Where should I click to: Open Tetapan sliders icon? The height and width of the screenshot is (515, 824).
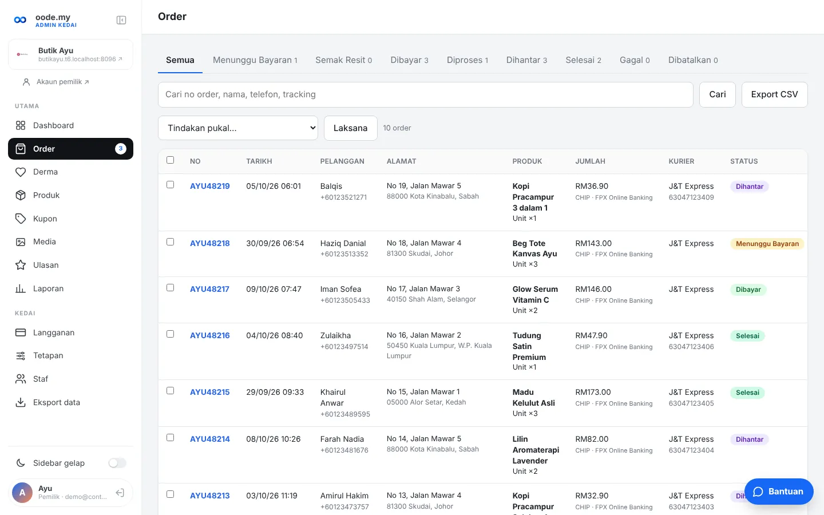pos(21,355)
